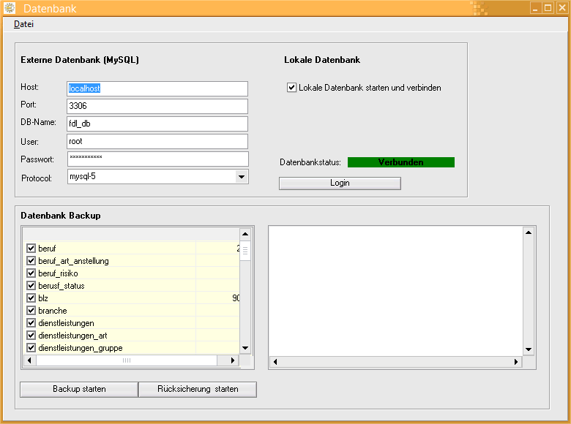The width and height of the screenshot is (571, 424).
Task: Click the 'Backup starten' button
Action: [x=79, y=389]
